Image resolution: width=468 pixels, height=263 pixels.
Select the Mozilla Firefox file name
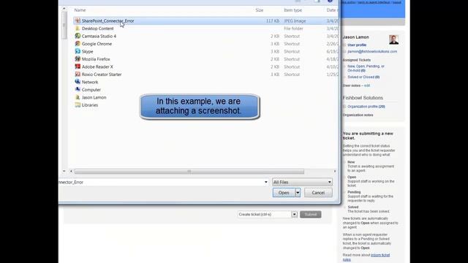pyautogui.click(x=96, y=59)
